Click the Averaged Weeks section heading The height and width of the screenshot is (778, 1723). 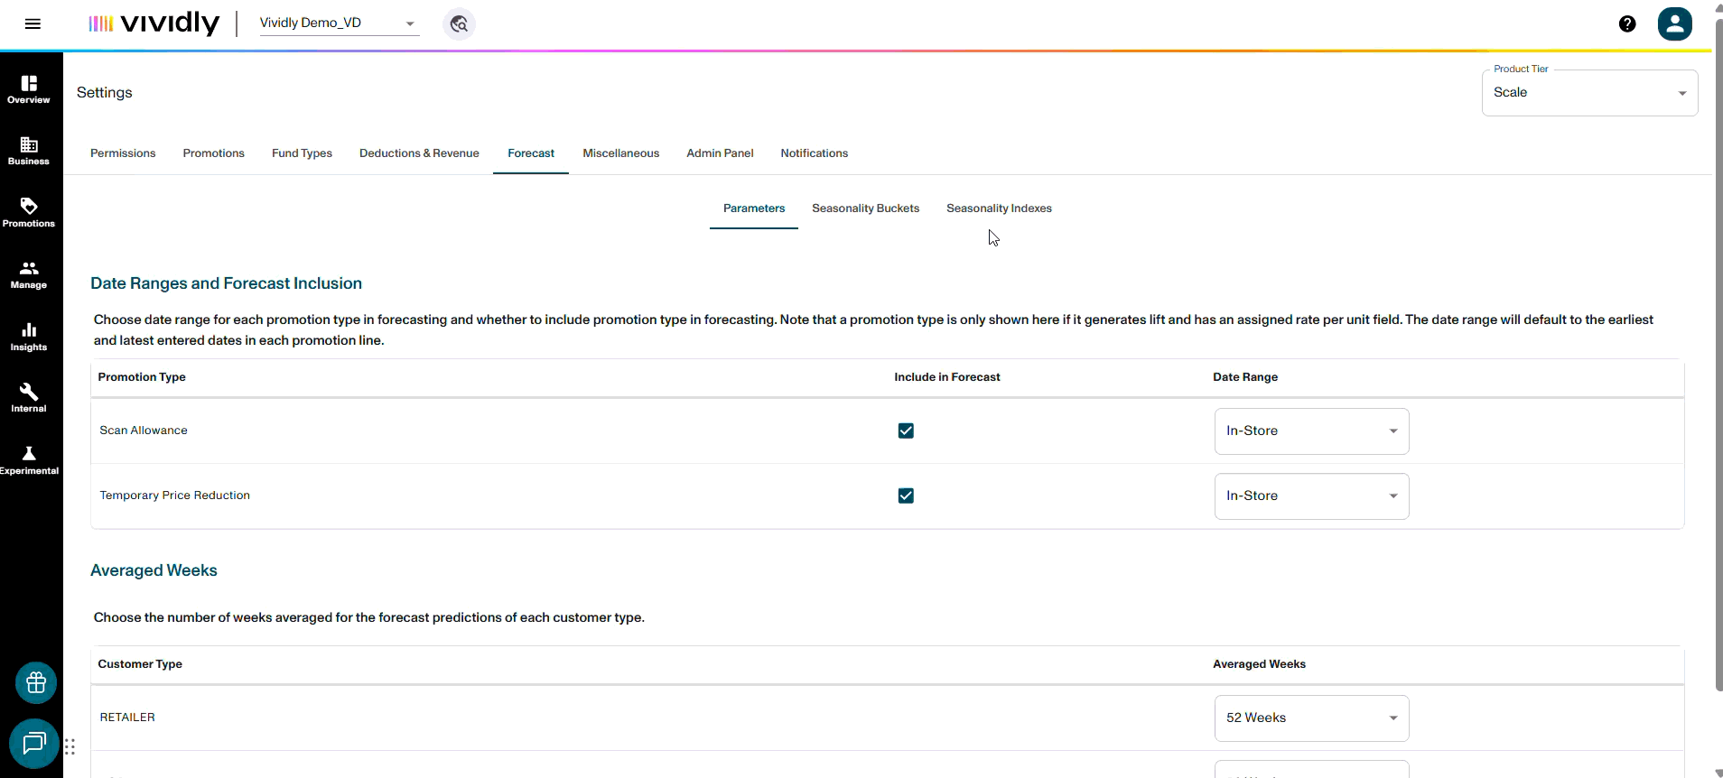[x=154, y=570]
